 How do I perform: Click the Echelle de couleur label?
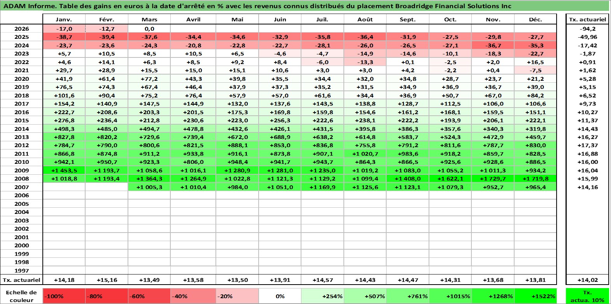tap(21, 296)
